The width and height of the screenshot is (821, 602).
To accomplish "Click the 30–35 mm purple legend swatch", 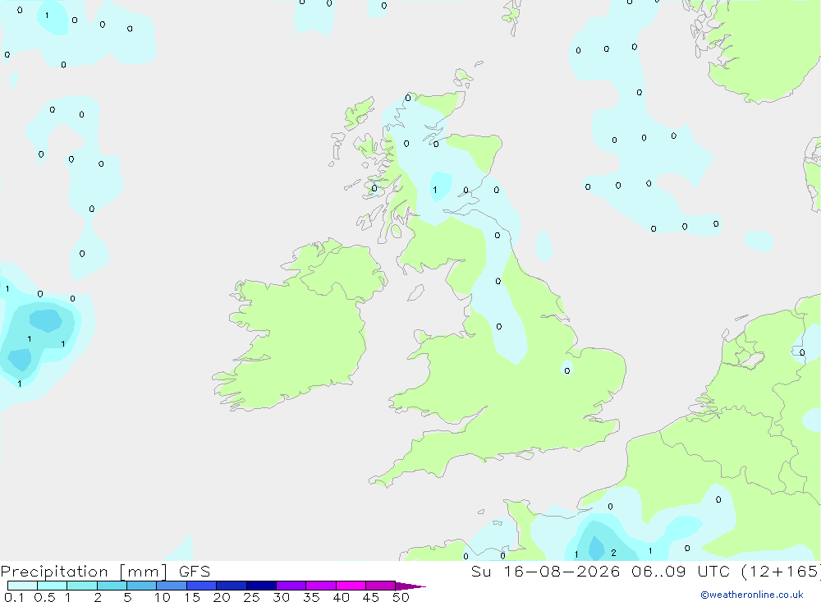I will [x=291, y=586].
